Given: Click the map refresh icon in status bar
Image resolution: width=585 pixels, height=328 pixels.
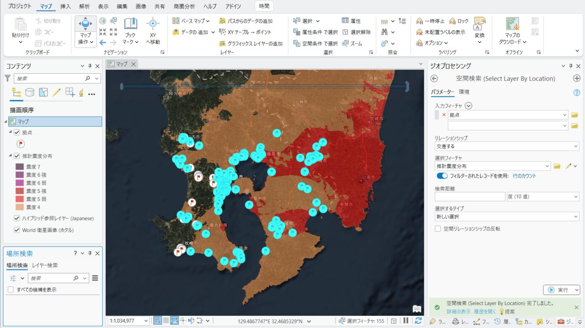Looking at the screenshot, I should click(x=418, y=321).
